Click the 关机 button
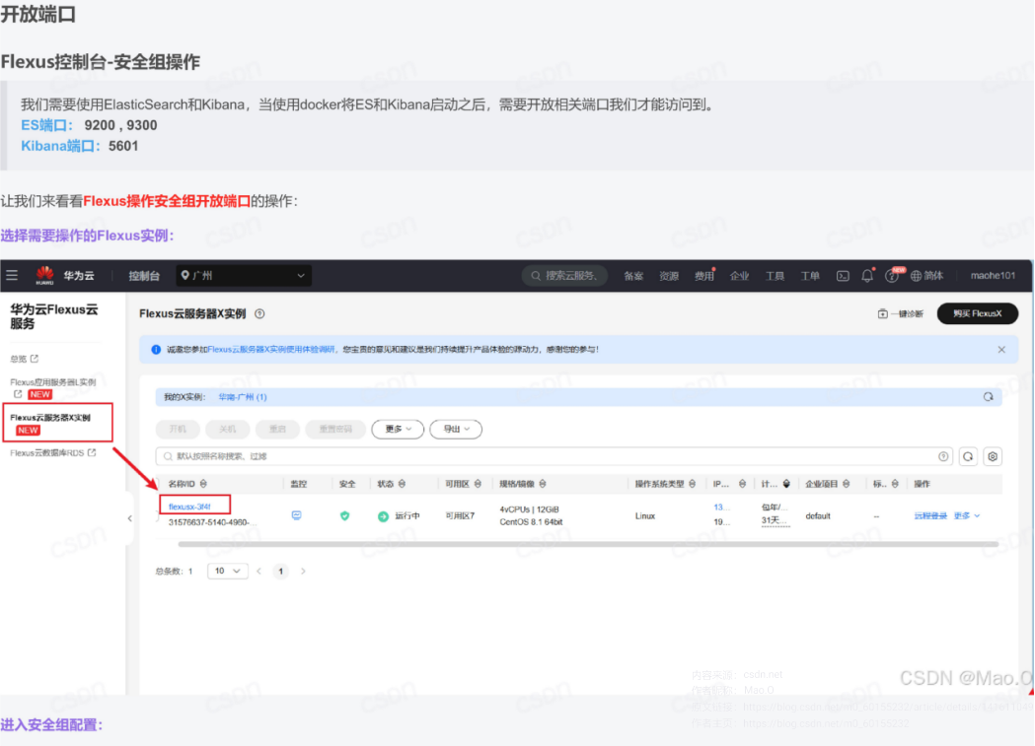The image size is (1035, 746). coord(228,429)
